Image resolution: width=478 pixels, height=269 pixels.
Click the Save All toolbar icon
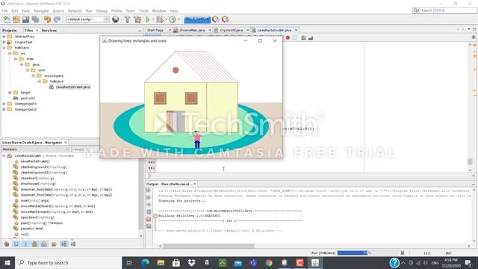[x=35, y=19]
